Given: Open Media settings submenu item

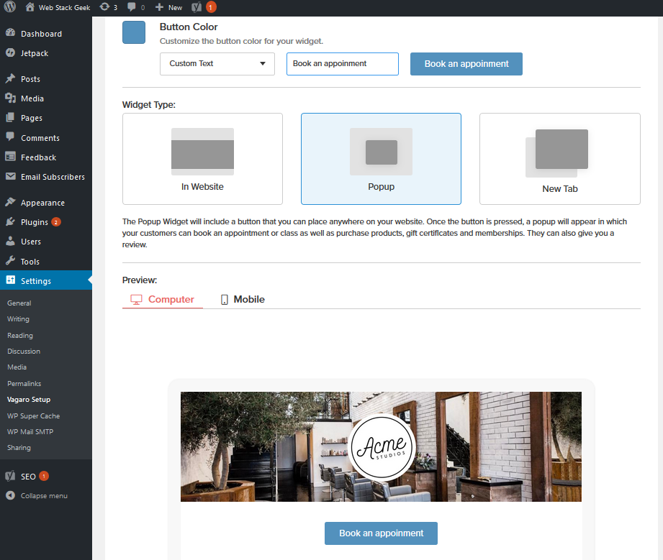Looking at the screenshot, I should point(17,367).
